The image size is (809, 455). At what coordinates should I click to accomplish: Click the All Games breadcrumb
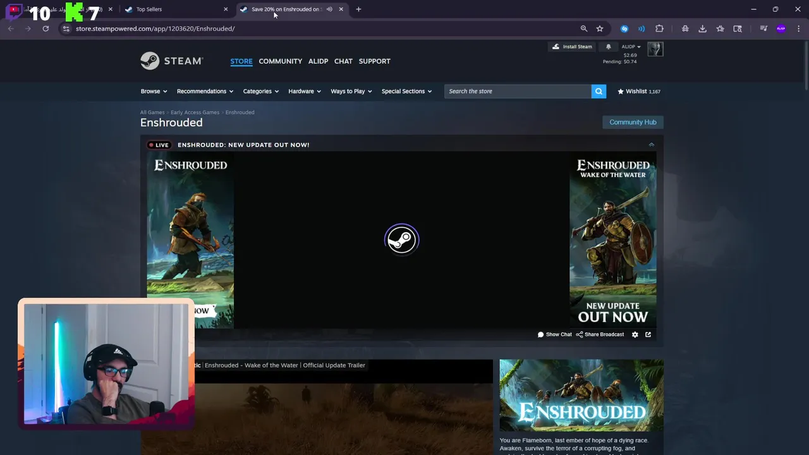152,112
